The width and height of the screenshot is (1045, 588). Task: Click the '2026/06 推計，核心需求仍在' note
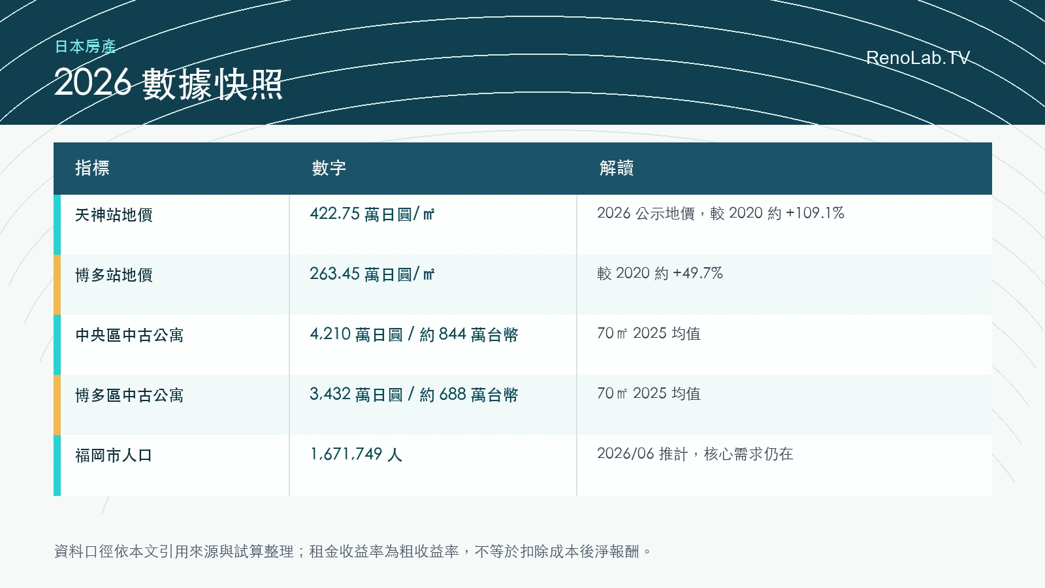click(x=695, y=453)
